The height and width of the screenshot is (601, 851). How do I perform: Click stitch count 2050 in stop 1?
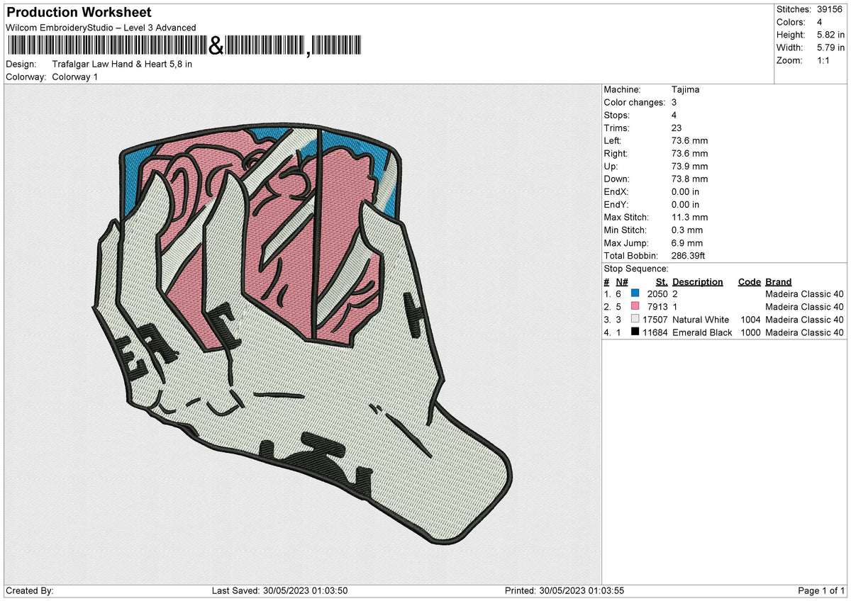click(x=657, y=294)
